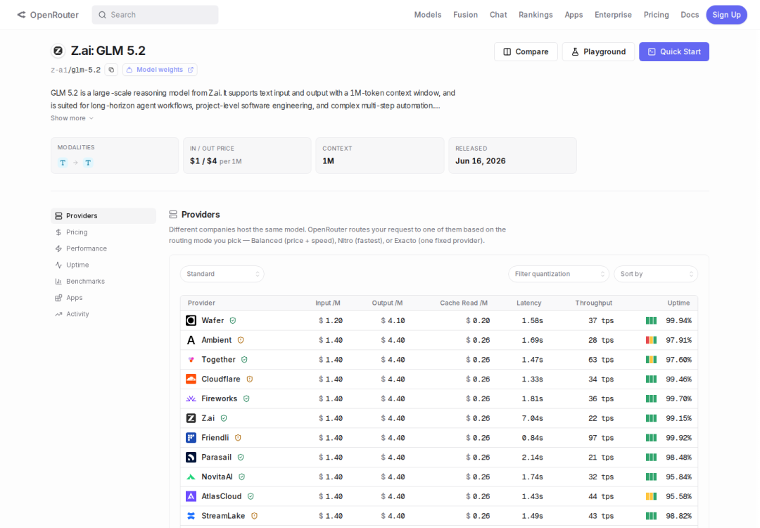Click the uptime bars in the AtlasCloud row

point(652,496)
